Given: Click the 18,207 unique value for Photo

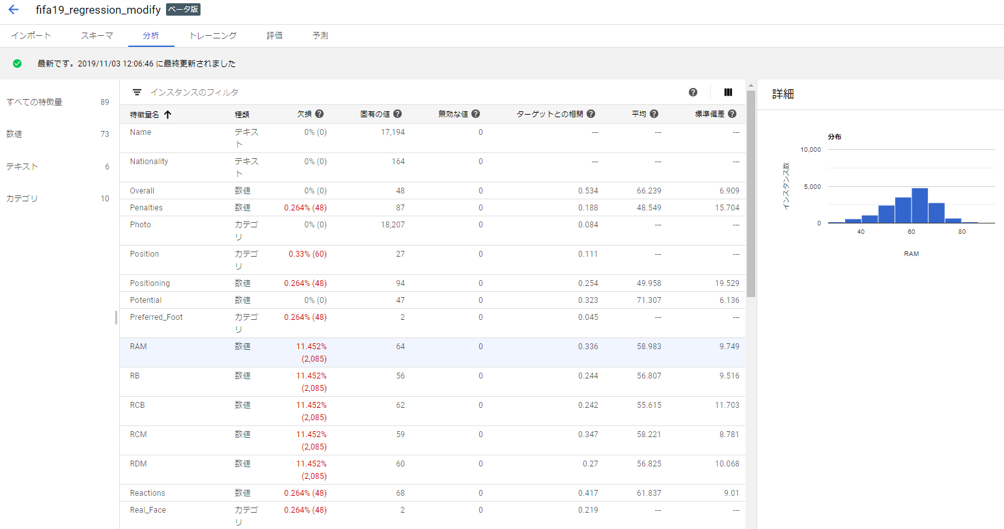Looking at the screenshot, I should click(393, 225).
